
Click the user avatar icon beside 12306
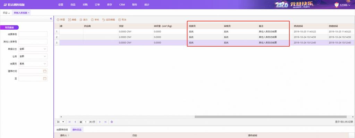(x=337, y=5)
